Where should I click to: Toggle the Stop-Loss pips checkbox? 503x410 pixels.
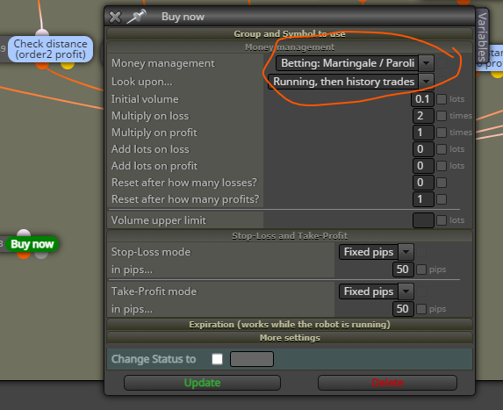coord(421,270)
